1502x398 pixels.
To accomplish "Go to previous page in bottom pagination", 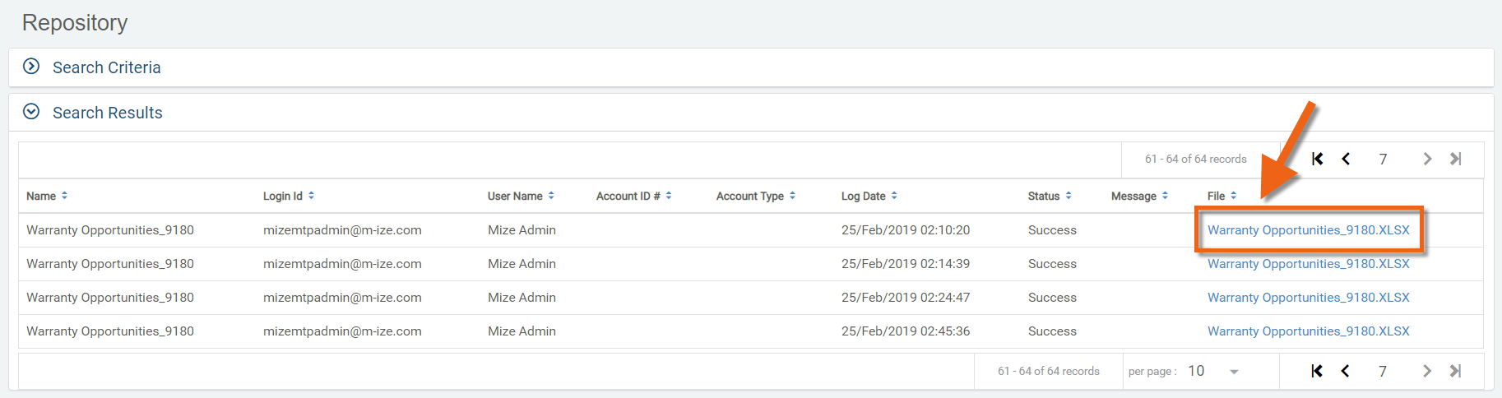I will click(1346, 371).
